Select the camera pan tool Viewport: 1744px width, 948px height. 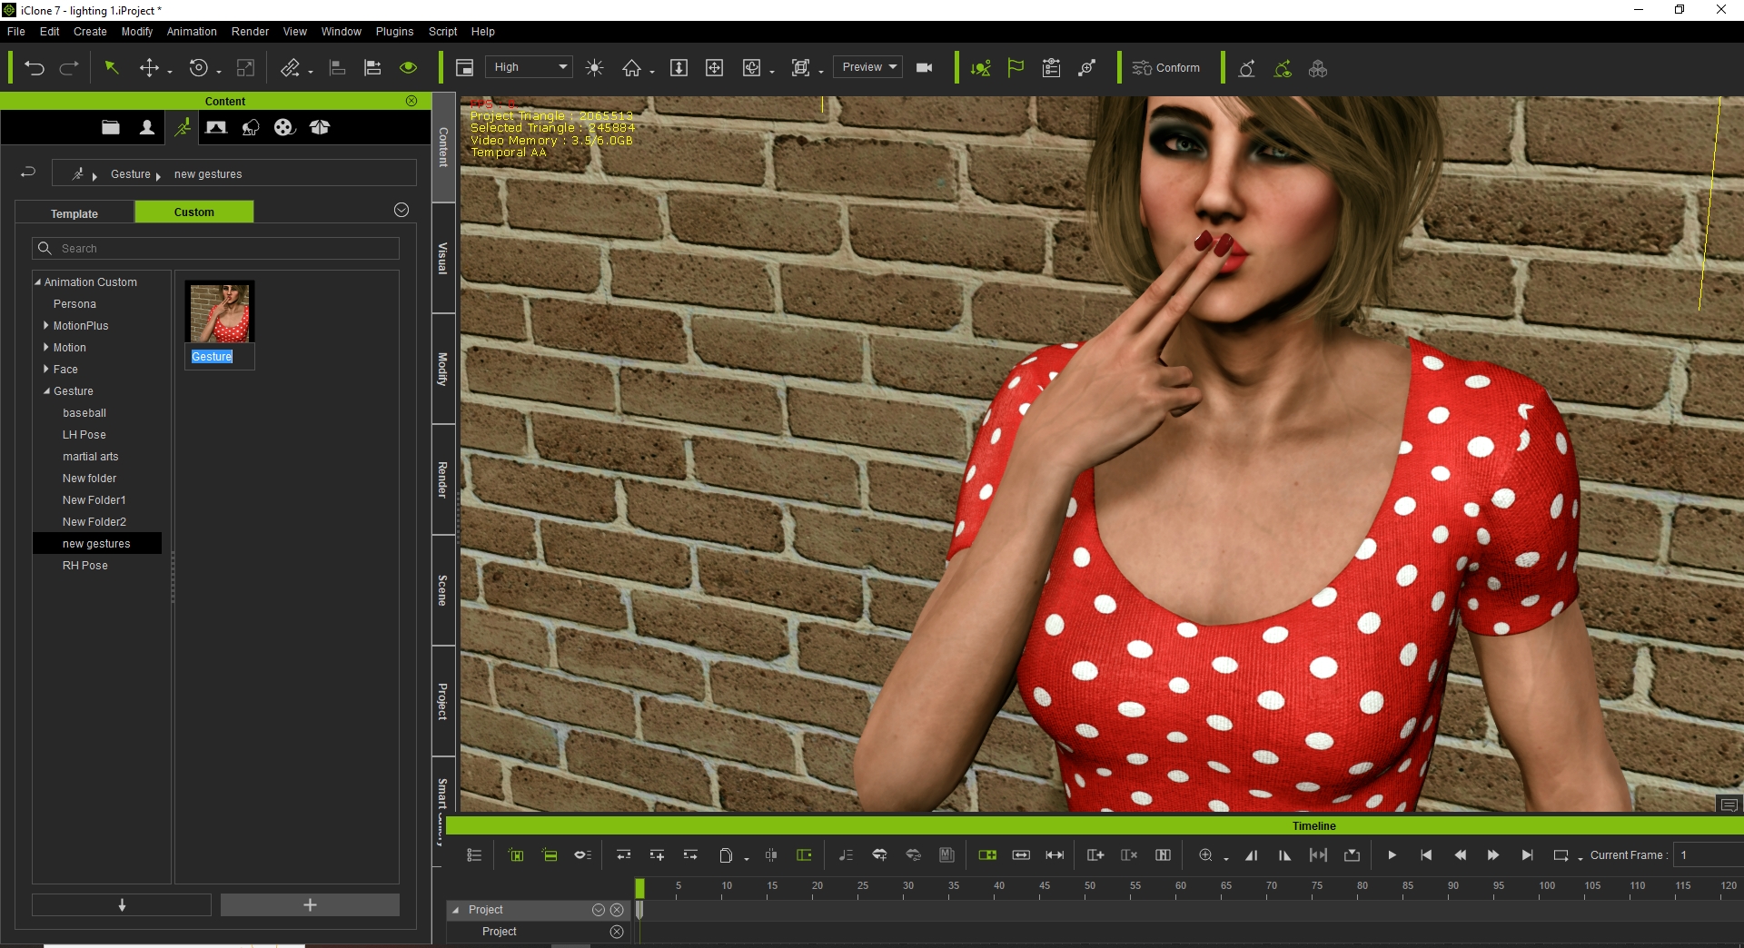click(x=715, y=68)
